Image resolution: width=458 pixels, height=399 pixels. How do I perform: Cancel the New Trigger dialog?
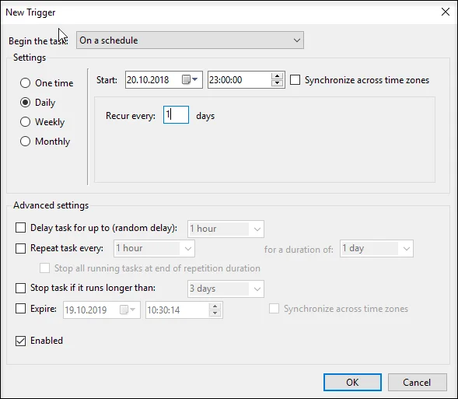[417, 382]
